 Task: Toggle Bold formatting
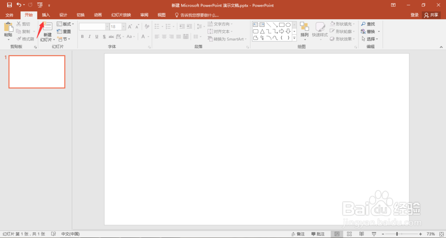click(x=82, y=37)
